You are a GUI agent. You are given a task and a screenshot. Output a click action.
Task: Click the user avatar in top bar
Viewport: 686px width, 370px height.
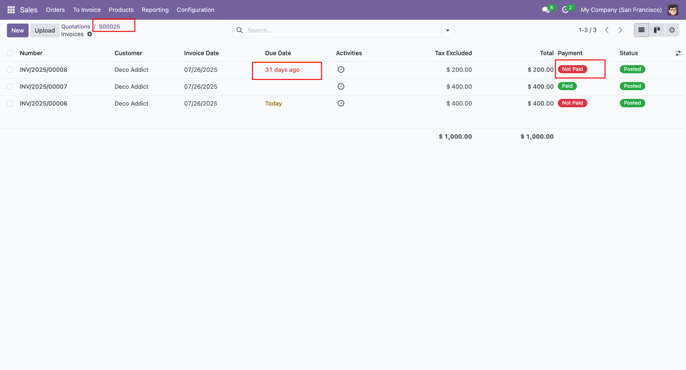tap(673, 10)
